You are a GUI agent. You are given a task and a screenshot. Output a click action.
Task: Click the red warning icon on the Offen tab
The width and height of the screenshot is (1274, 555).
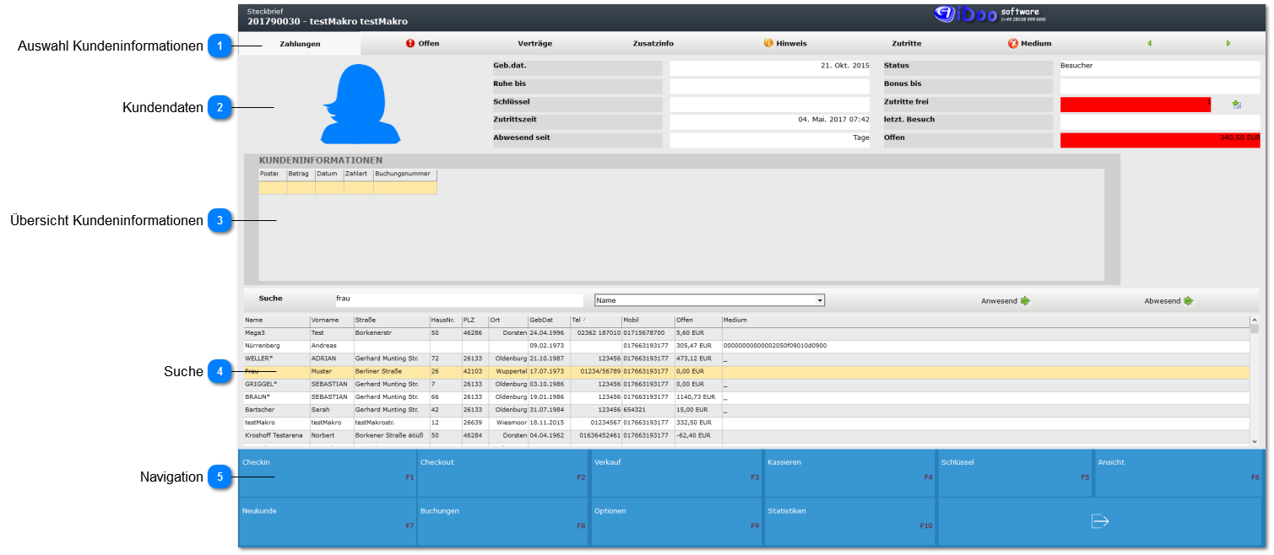pyautogui.click(x=410, y=44)
